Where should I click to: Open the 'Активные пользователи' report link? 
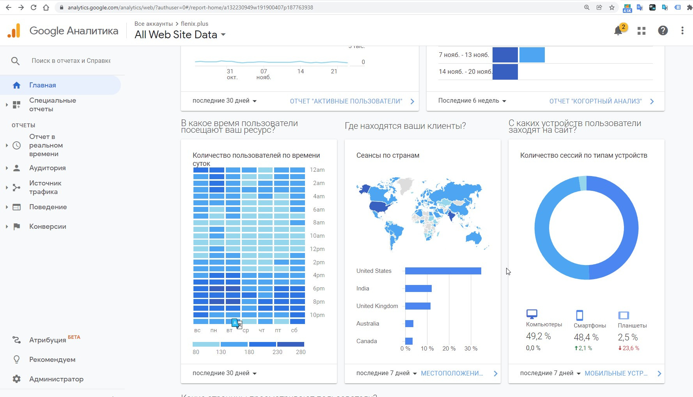point(346,101)
